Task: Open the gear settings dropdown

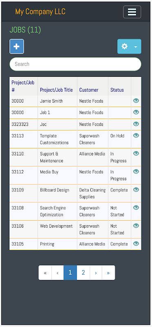Action: coord(129,46)
